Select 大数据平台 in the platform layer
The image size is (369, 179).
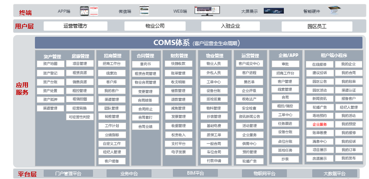335,174
